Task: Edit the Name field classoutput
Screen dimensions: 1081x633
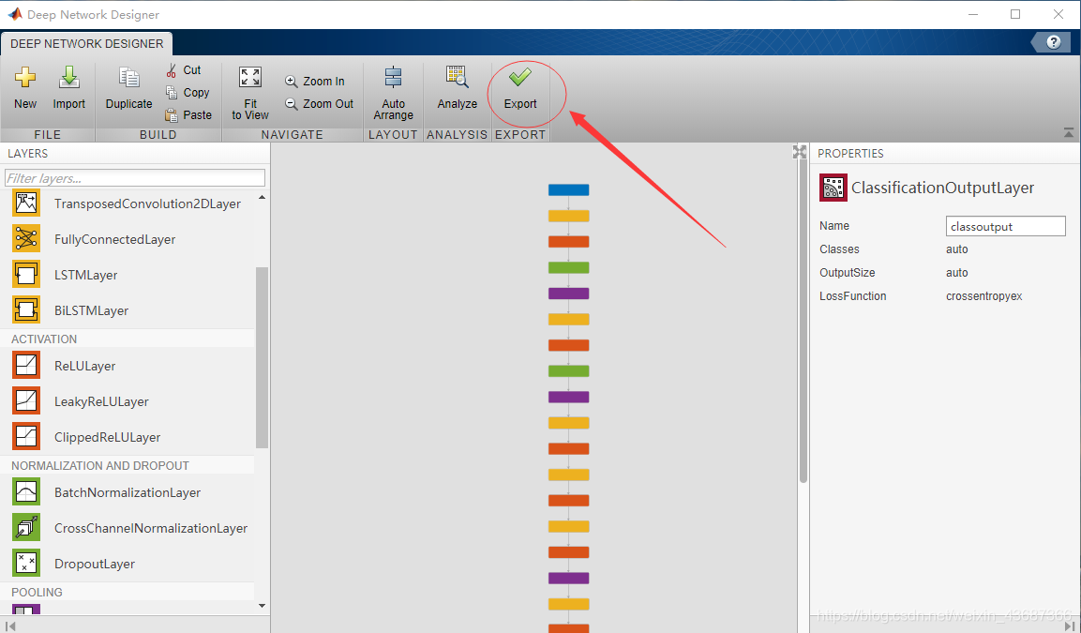Action: (1005, 226)
